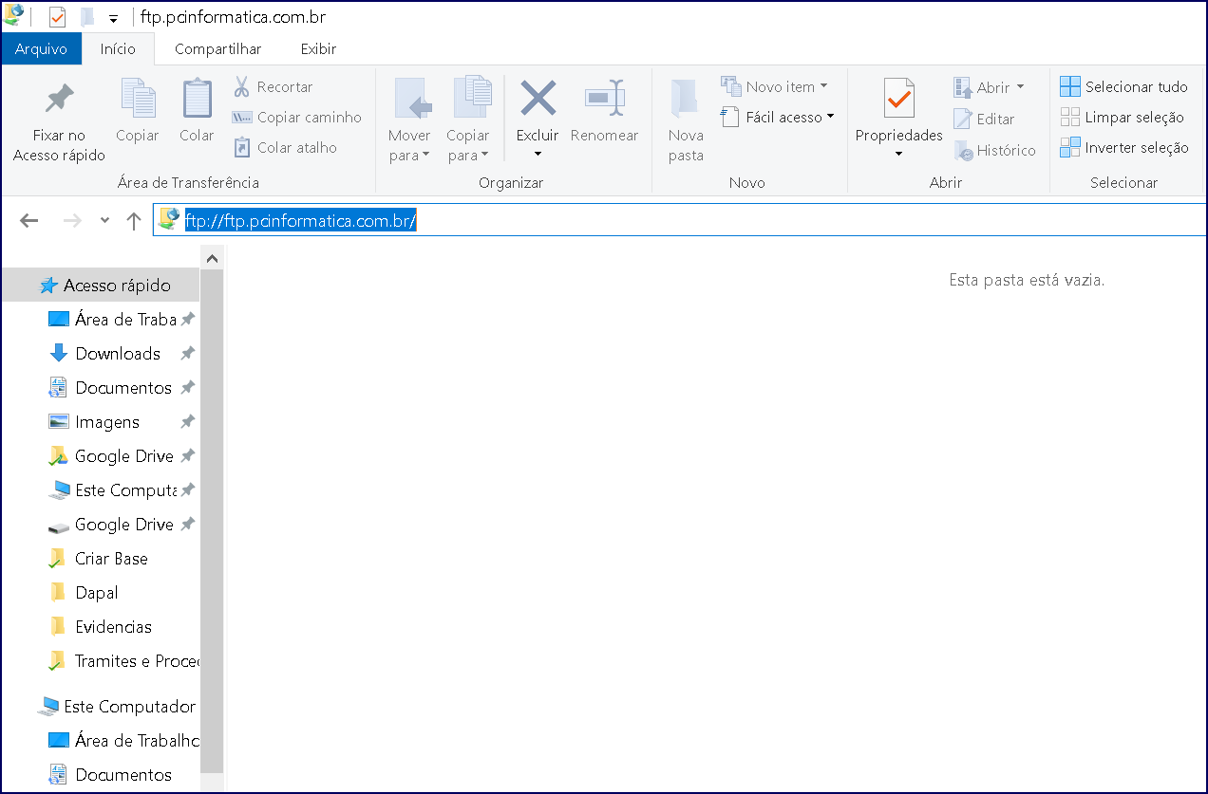This screenshot has height=794, width=1208.
Task: Expand the Propriedades dropdown arrow
Action: [898, 154]
